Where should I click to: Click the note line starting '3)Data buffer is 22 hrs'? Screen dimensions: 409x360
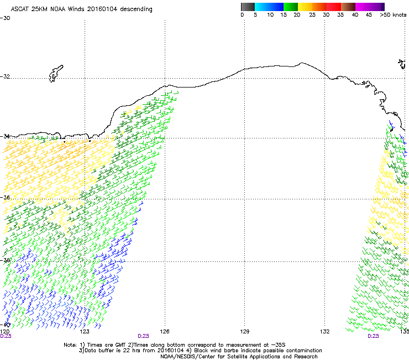(x=200, y=351)
